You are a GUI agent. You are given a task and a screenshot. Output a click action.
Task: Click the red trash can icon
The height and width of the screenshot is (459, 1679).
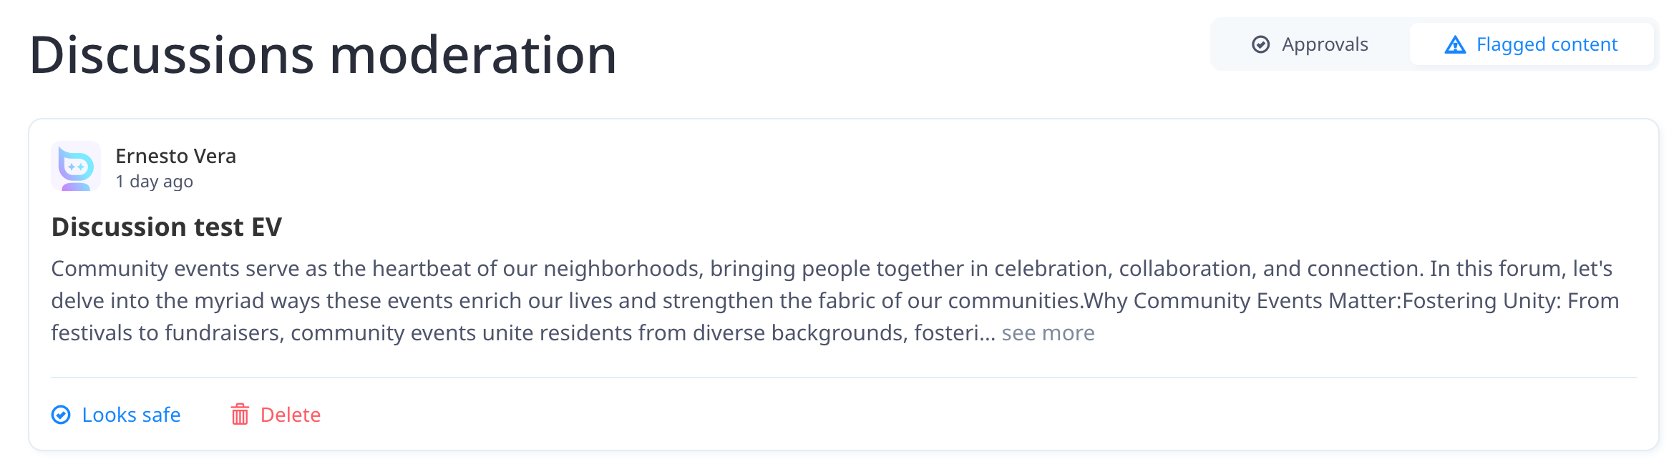240,414
